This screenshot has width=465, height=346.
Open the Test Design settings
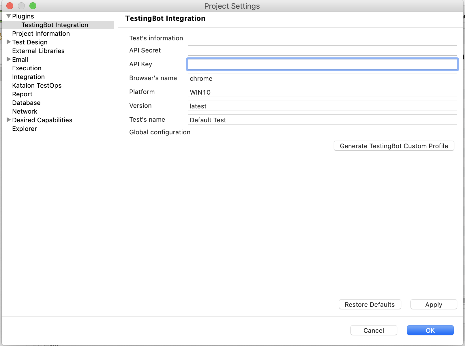coord(30,42)
